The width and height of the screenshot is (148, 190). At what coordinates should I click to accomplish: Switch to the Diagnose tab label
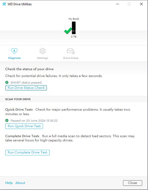(x=14, y=58)
